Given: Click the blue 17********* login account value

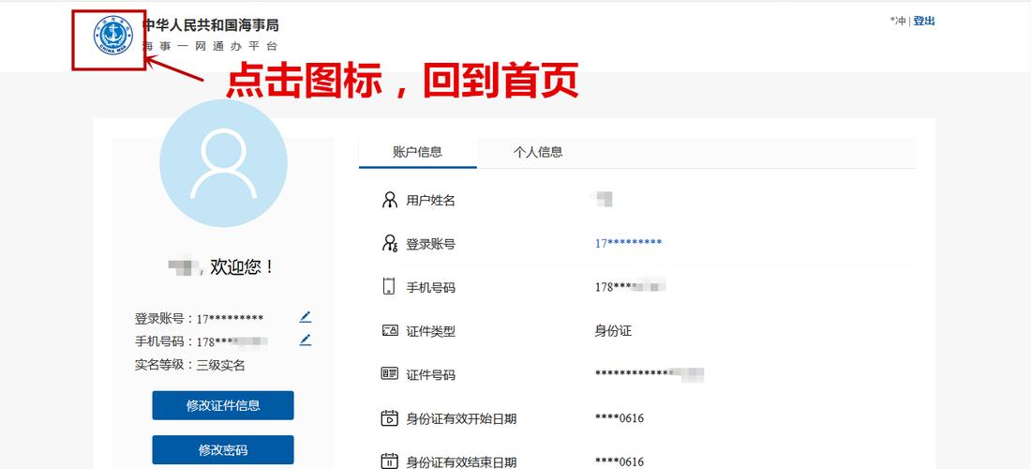Looking at the screenshot, I should [629, 243].
